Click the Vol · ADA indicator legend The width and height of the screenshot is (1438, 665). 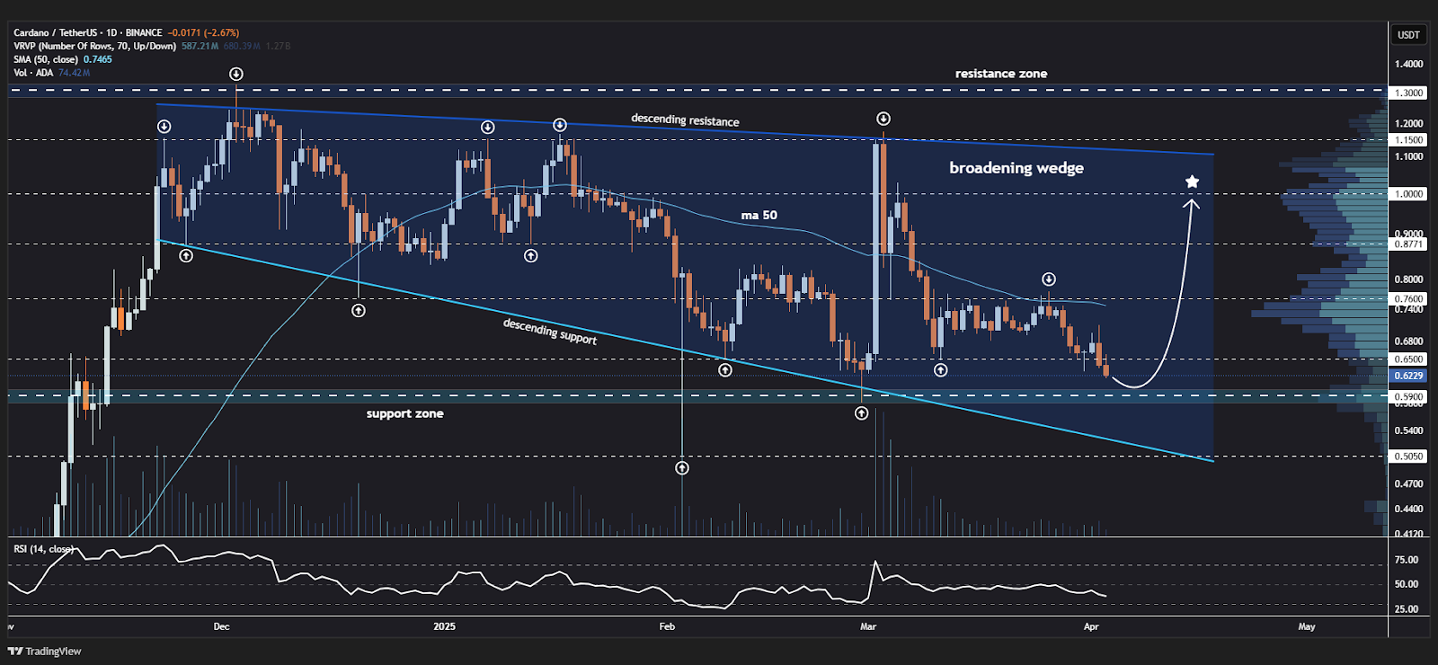(33, 73)
